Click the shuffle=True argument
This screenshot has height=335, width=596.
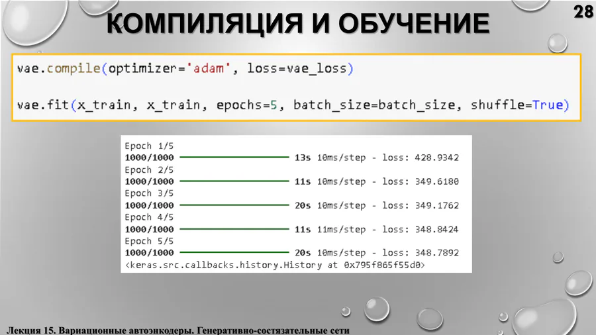click(x=520, y=105)
